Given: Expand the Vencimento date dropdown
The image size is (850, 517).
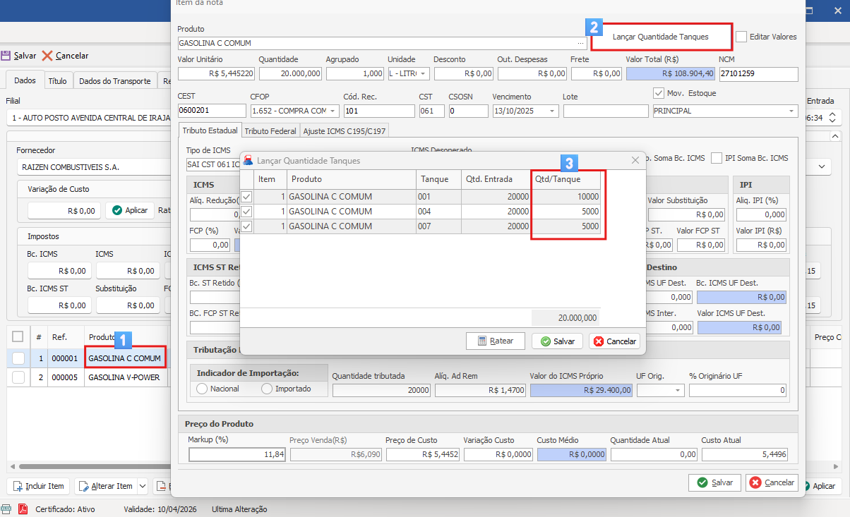Looking at the screenshot, I should (x=551, y=111).
